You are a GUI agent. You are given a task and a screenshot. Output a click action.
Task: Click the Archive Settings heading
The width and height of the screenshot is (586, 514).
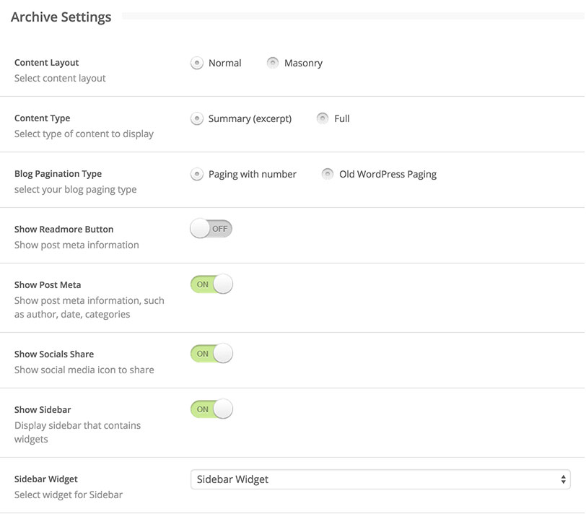click(61, 17)
